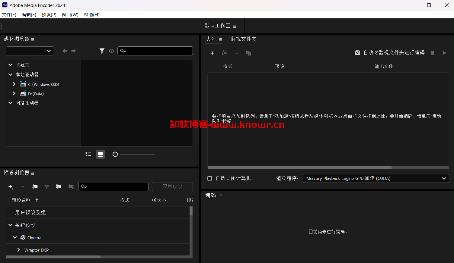454x263 pixels.
Task: Open the 编辑(E) menu
Action: point(29,14)
